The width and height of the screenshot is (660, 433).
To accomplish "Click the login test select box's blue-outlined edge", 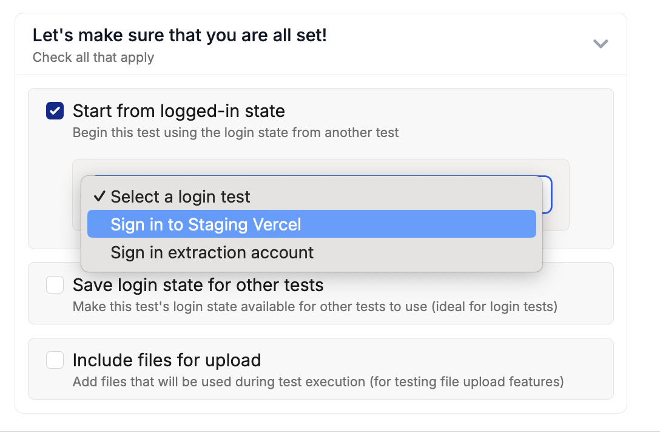I will (548, 195).
